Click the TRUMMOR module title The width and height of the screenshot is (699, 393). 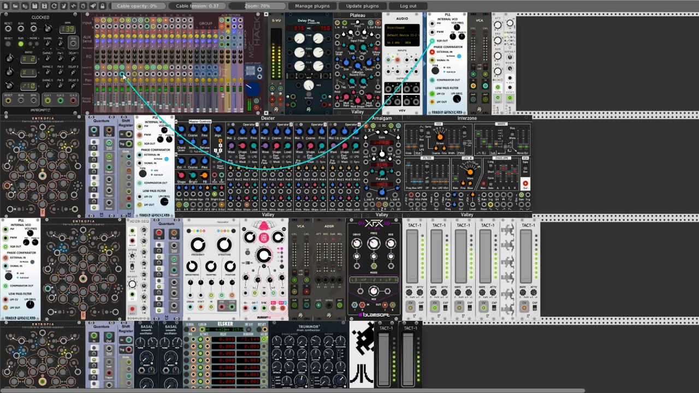[x=309, y=327]
